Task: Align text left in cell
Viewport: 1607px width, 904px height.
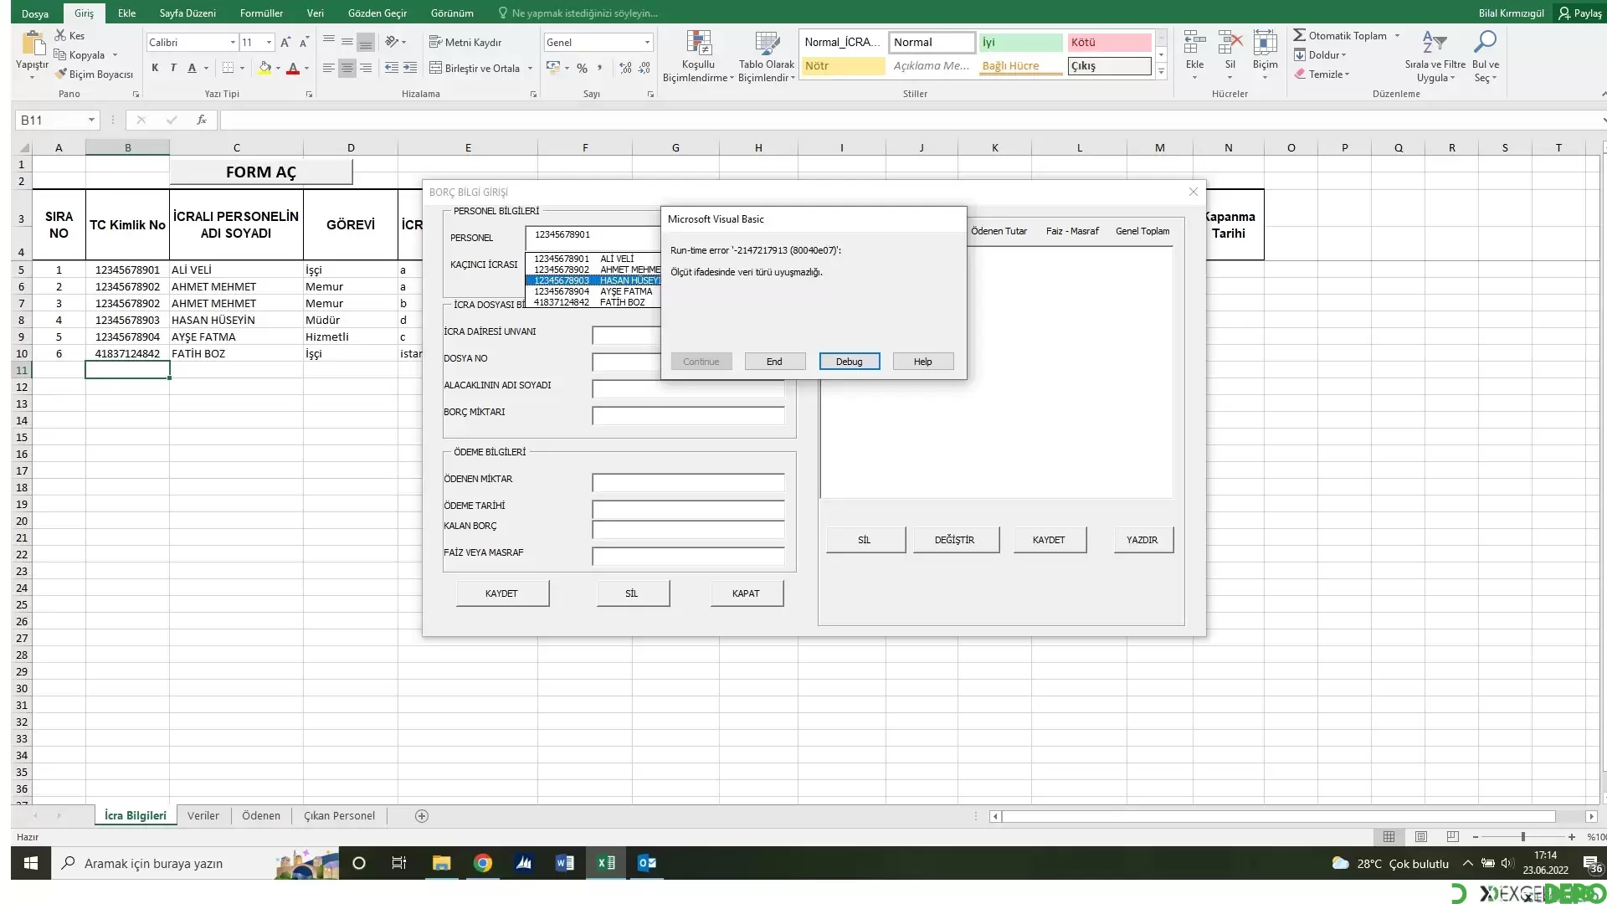Action: point(328,68)
